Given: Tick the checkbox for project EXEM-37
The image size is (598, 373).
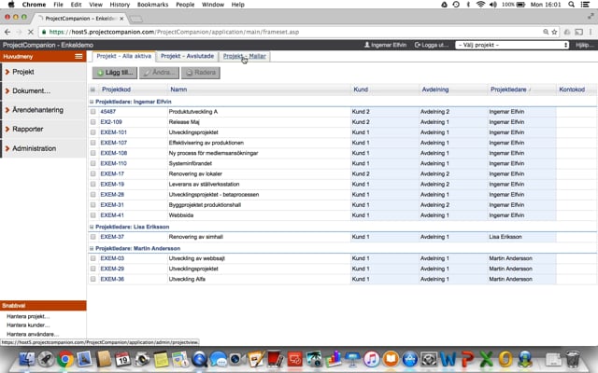Looking at the screenshot, I should pyautogui.click(x=93, y=237).
